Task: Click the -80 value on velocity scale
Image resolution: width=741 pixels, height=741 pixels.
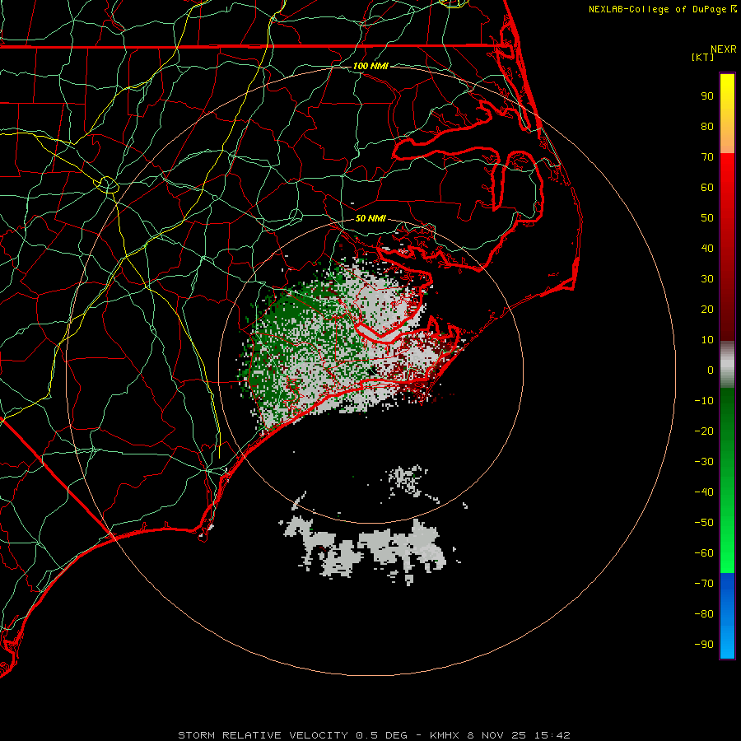Action: pos(704,614)
